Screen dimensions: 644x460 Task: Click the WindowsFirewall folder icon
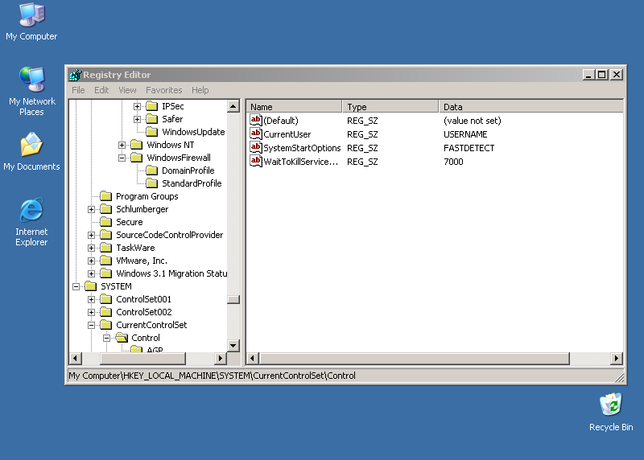[137, 158]
